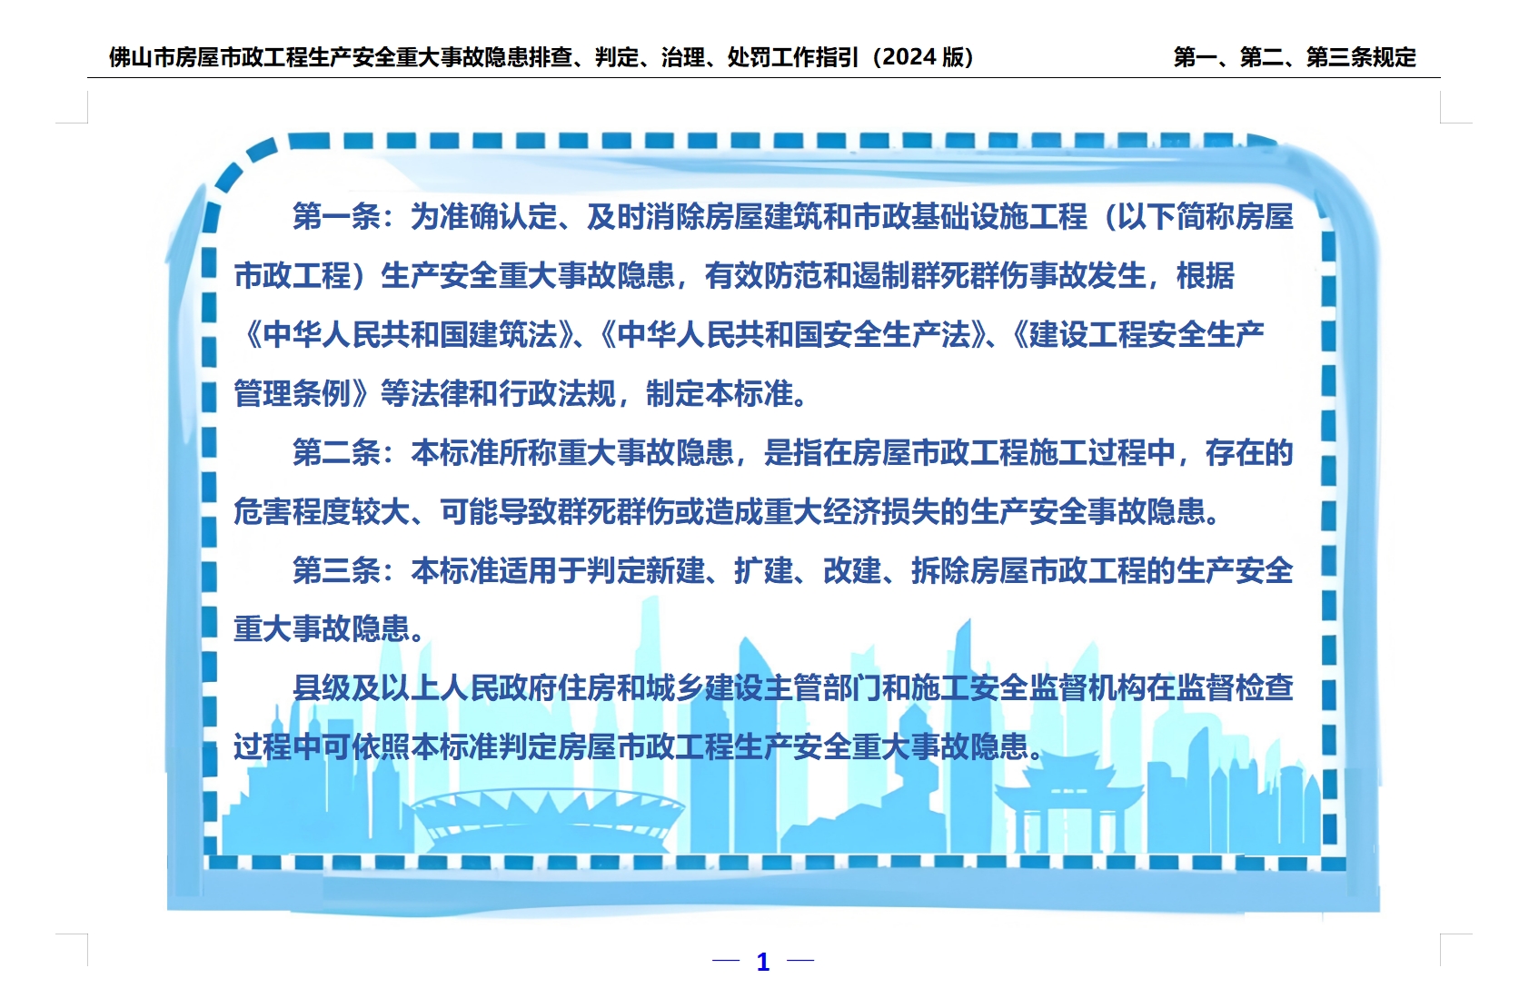
Task: Click the short line 重大事故隐患。 under 第三条
Action: pyautogui.click(x=331, y=628)
